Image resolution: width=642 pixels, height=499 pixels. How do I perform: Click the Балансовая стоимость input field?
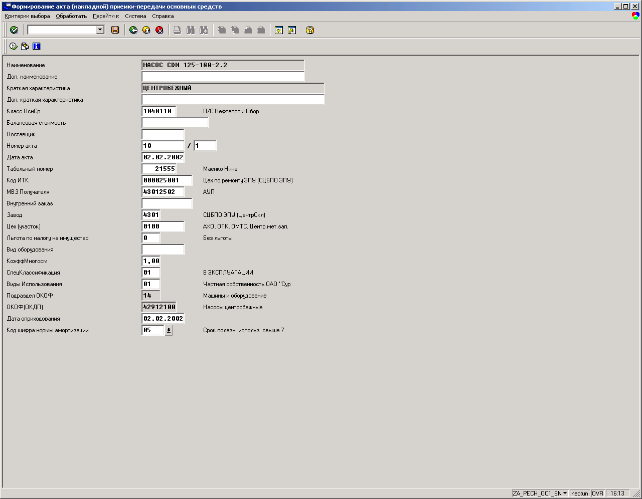tap(175, 123)
